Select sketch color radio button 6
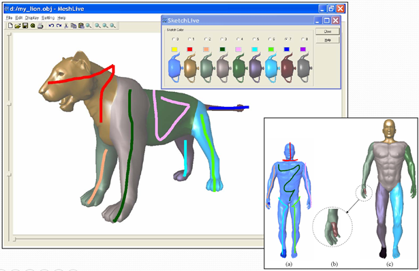Image resolution: width=419 pixels, height=271 pixels. 271,39
